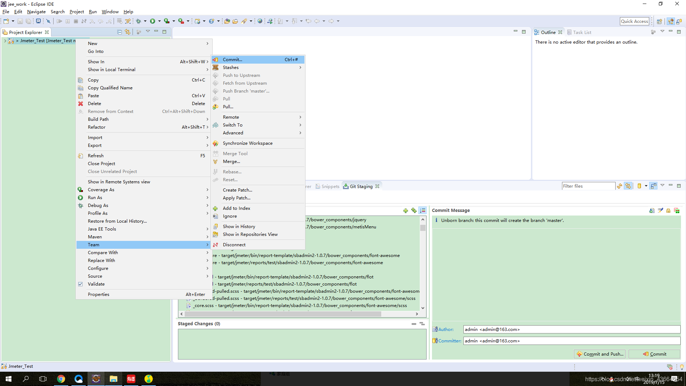Click the Add Change-Id lock icon
Image resolution: width=686 pixels, height=386 pixels.
(x=668, y=211)
